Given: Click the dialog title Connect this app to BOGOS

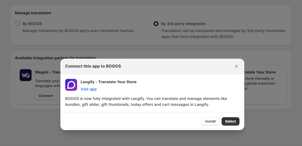Looking at the screenshot, I should point(93,66).
